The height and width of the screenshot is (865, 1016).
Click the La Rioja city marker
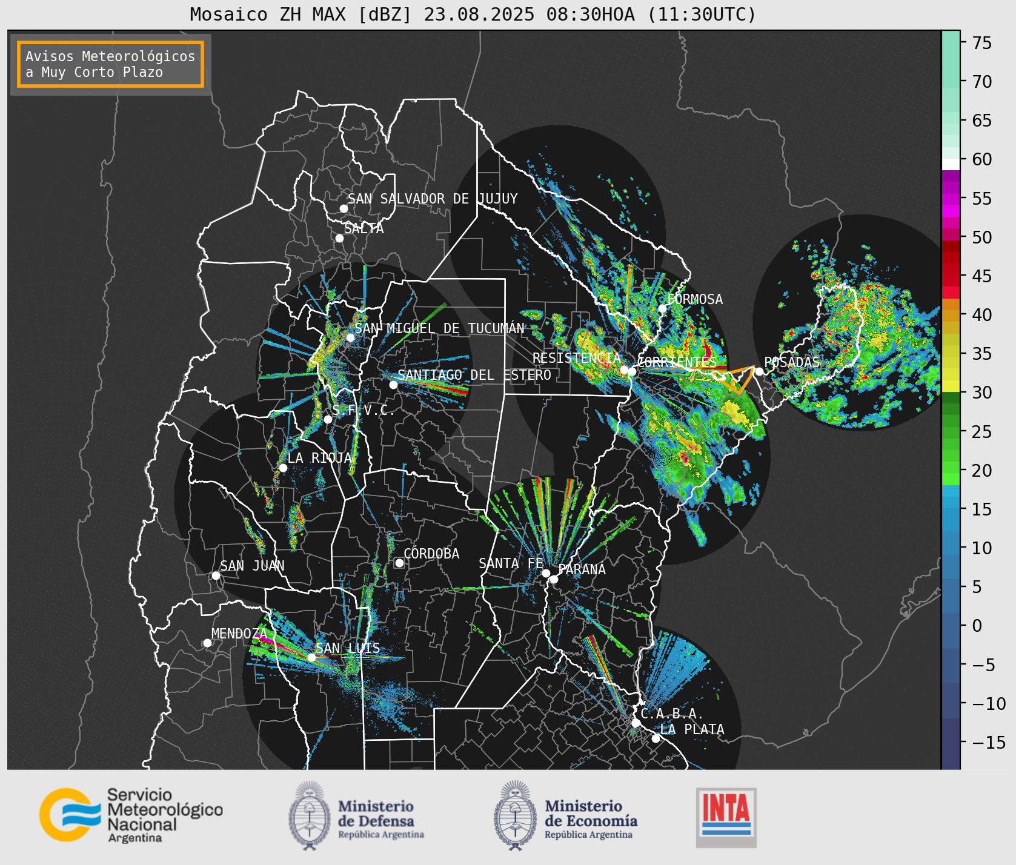pos(283,468)
